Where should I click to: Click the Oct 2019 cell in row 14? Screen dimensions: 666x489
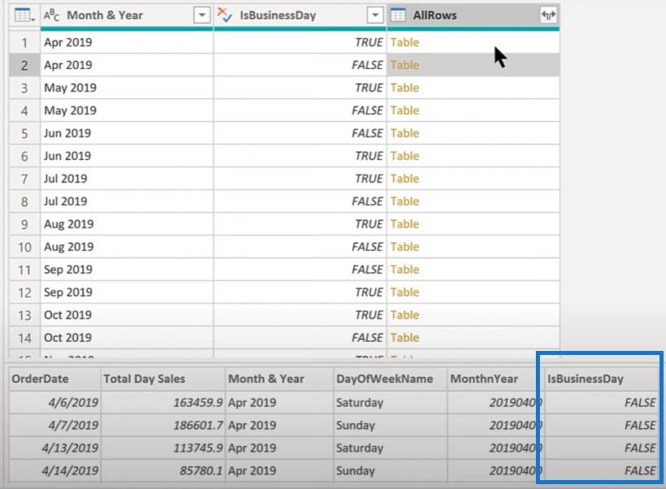[127, 338]
